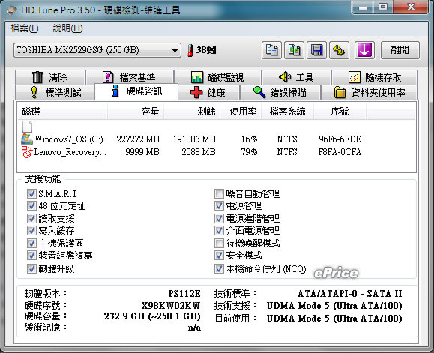The height and width of the screenshot is (353, 434).
Task: Sort by the 使用率 usage column header
Action: click(x=241, y=112)
